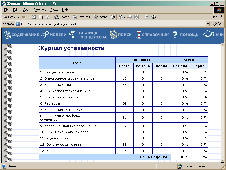Image resolution: width=226 pixels, height=170 pixels.
Task: Open the Edit menu
Action: click(16, 10)
